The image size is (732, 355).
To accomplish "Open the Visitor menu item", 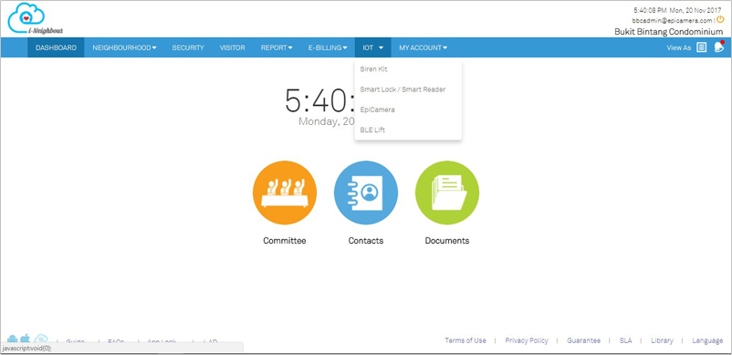I will click(233, 47).
